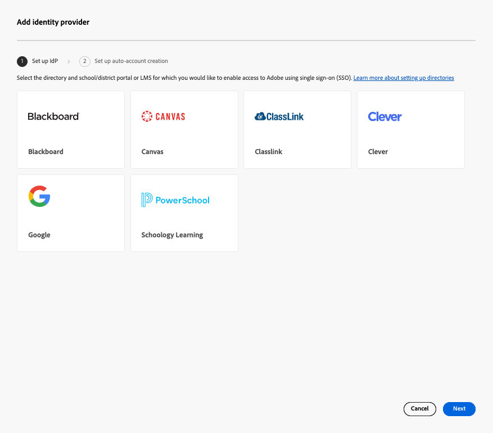The width and height of the screenshot is (493, 433).
Task: Go to step 1 Set up IdP
Action: [x=38, y=61]
